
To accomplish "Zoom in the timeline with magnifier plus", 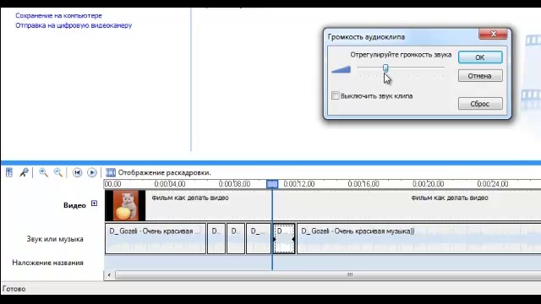I will pyautogui.click(x=43, y=172).
